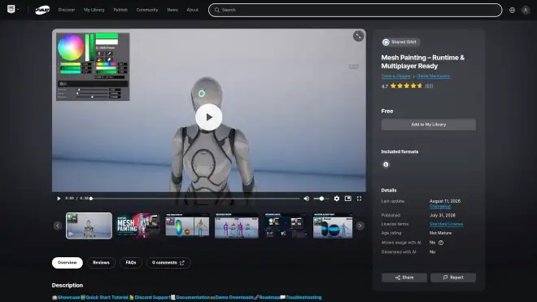Go to the Fab home logo
537x302 pixels.
42,10
